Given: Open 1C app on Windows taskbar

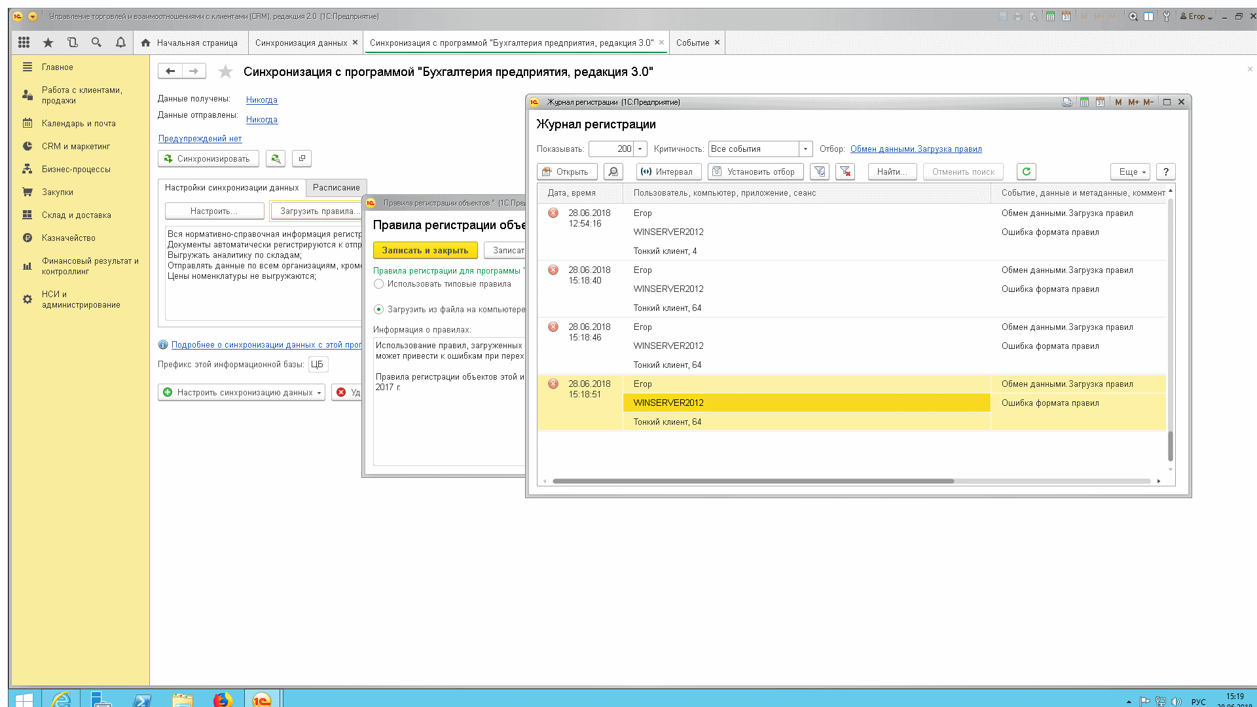Looking at the screenshot, I should [x=262, y=699].
